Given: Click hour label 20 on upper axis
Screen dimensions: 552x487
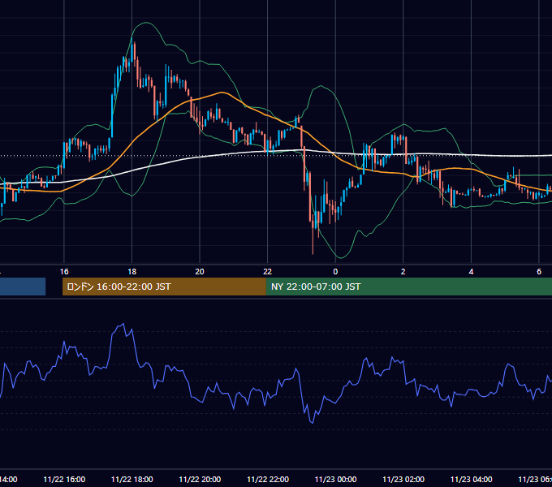Looking at the screenshot, I should (x=200, y=272).
